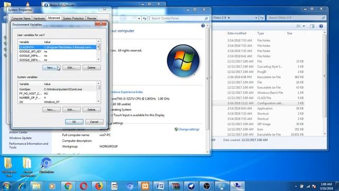Viewport: 339px width, 191px height.
Task: Click the system tray clock
Action: click(x=326, y=186)
